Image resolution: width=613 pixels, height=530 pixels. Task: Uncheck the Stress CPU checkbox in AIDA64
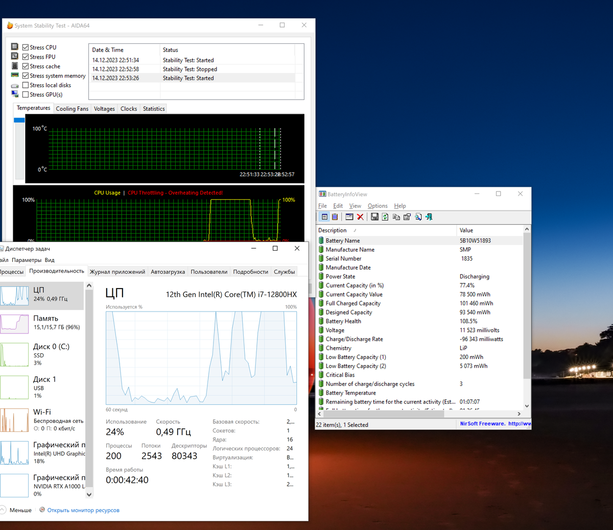[x=26, y=47]
